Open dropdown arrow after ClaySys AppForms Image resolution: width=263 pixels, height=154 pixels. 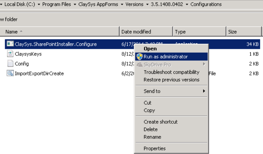coord(122,5)
